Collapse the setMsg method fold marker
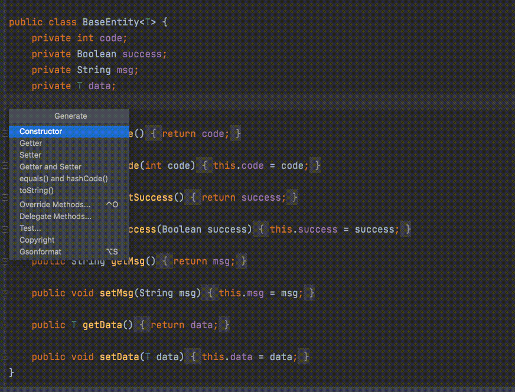Viewport: 515px width, 392px height. tap(5, 293)
